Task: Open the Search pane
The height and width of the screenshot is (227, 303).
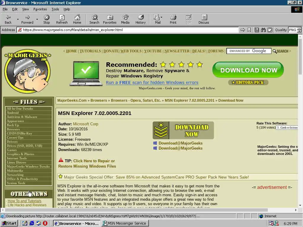Action: (94, 19)
